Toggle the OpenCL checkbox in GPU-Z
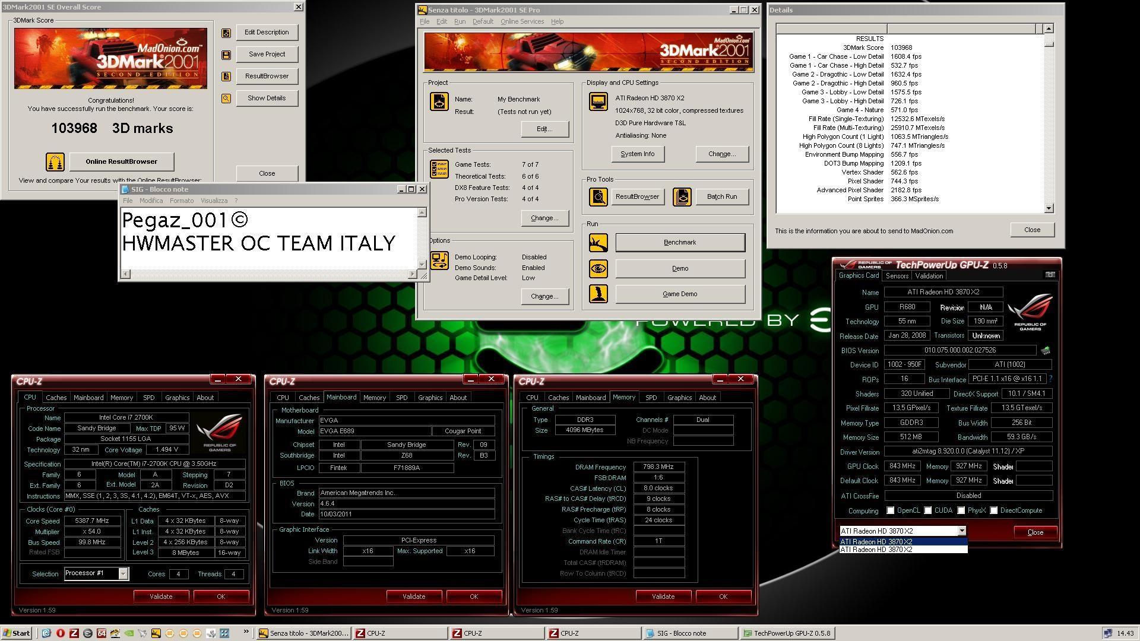 point(890,510)
